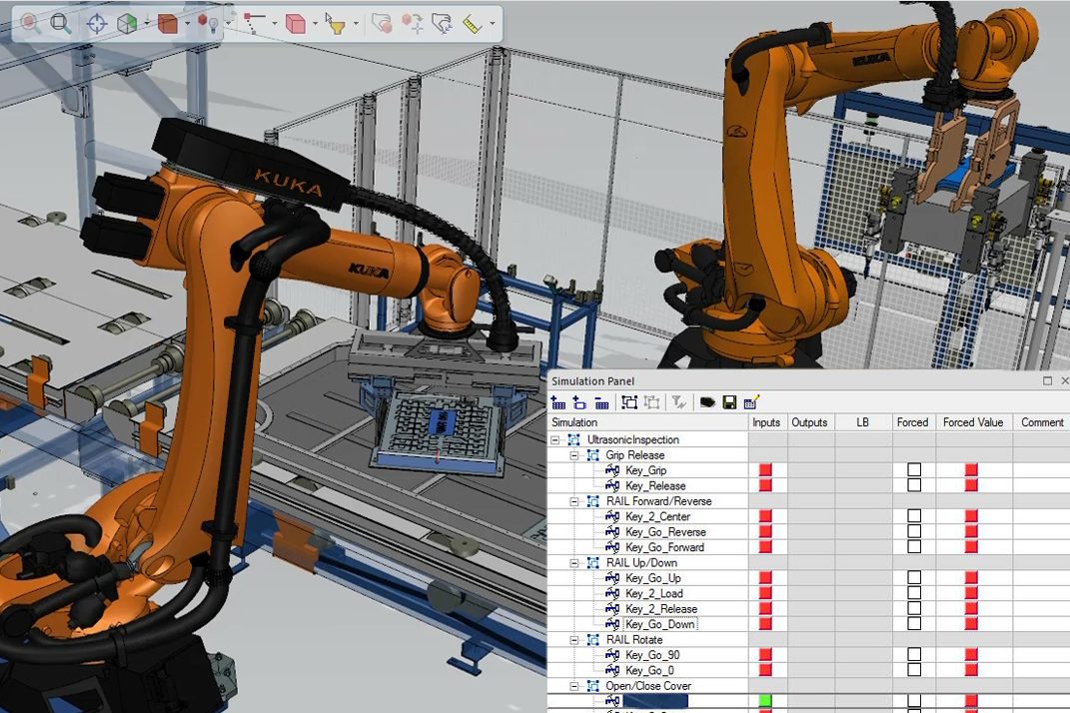This screenshot has width=1070, height=713.
Task: Open the dropdown next to the orange display cube
Action: click(x=187, y=25)
